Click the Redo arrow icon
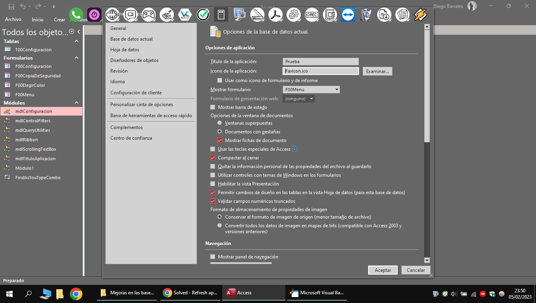The width and height of the screenshot is (536, 303). 38,6
